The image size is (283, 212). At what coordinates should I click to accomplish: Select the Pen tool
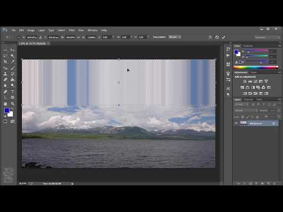[5, 92]
